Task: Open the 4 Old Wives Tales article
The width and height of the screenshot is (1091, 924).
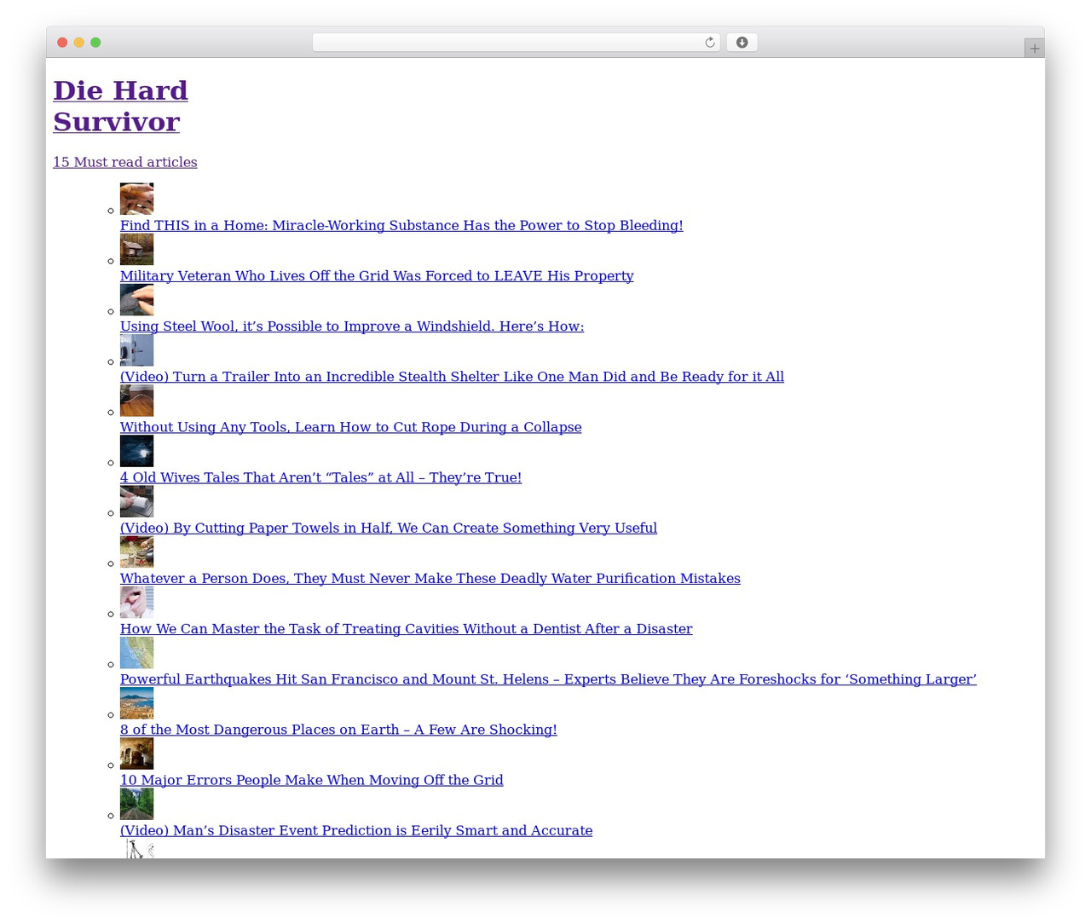Action: (320, 477)
